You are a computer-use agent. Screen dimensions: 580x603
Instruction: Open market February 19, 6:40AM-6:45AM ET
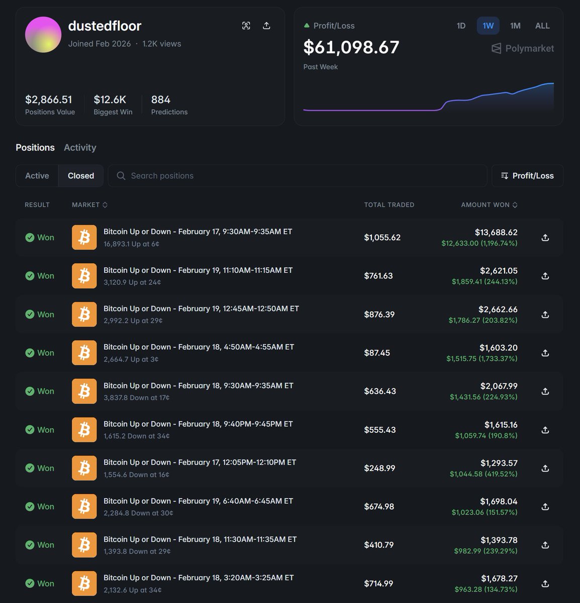pyautogui.click(x=198, y=501)
